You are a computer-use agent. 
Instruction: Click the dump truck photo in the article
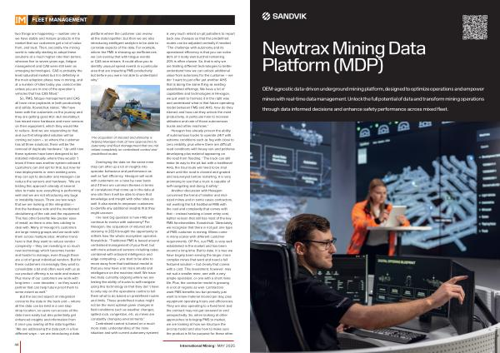125,108
